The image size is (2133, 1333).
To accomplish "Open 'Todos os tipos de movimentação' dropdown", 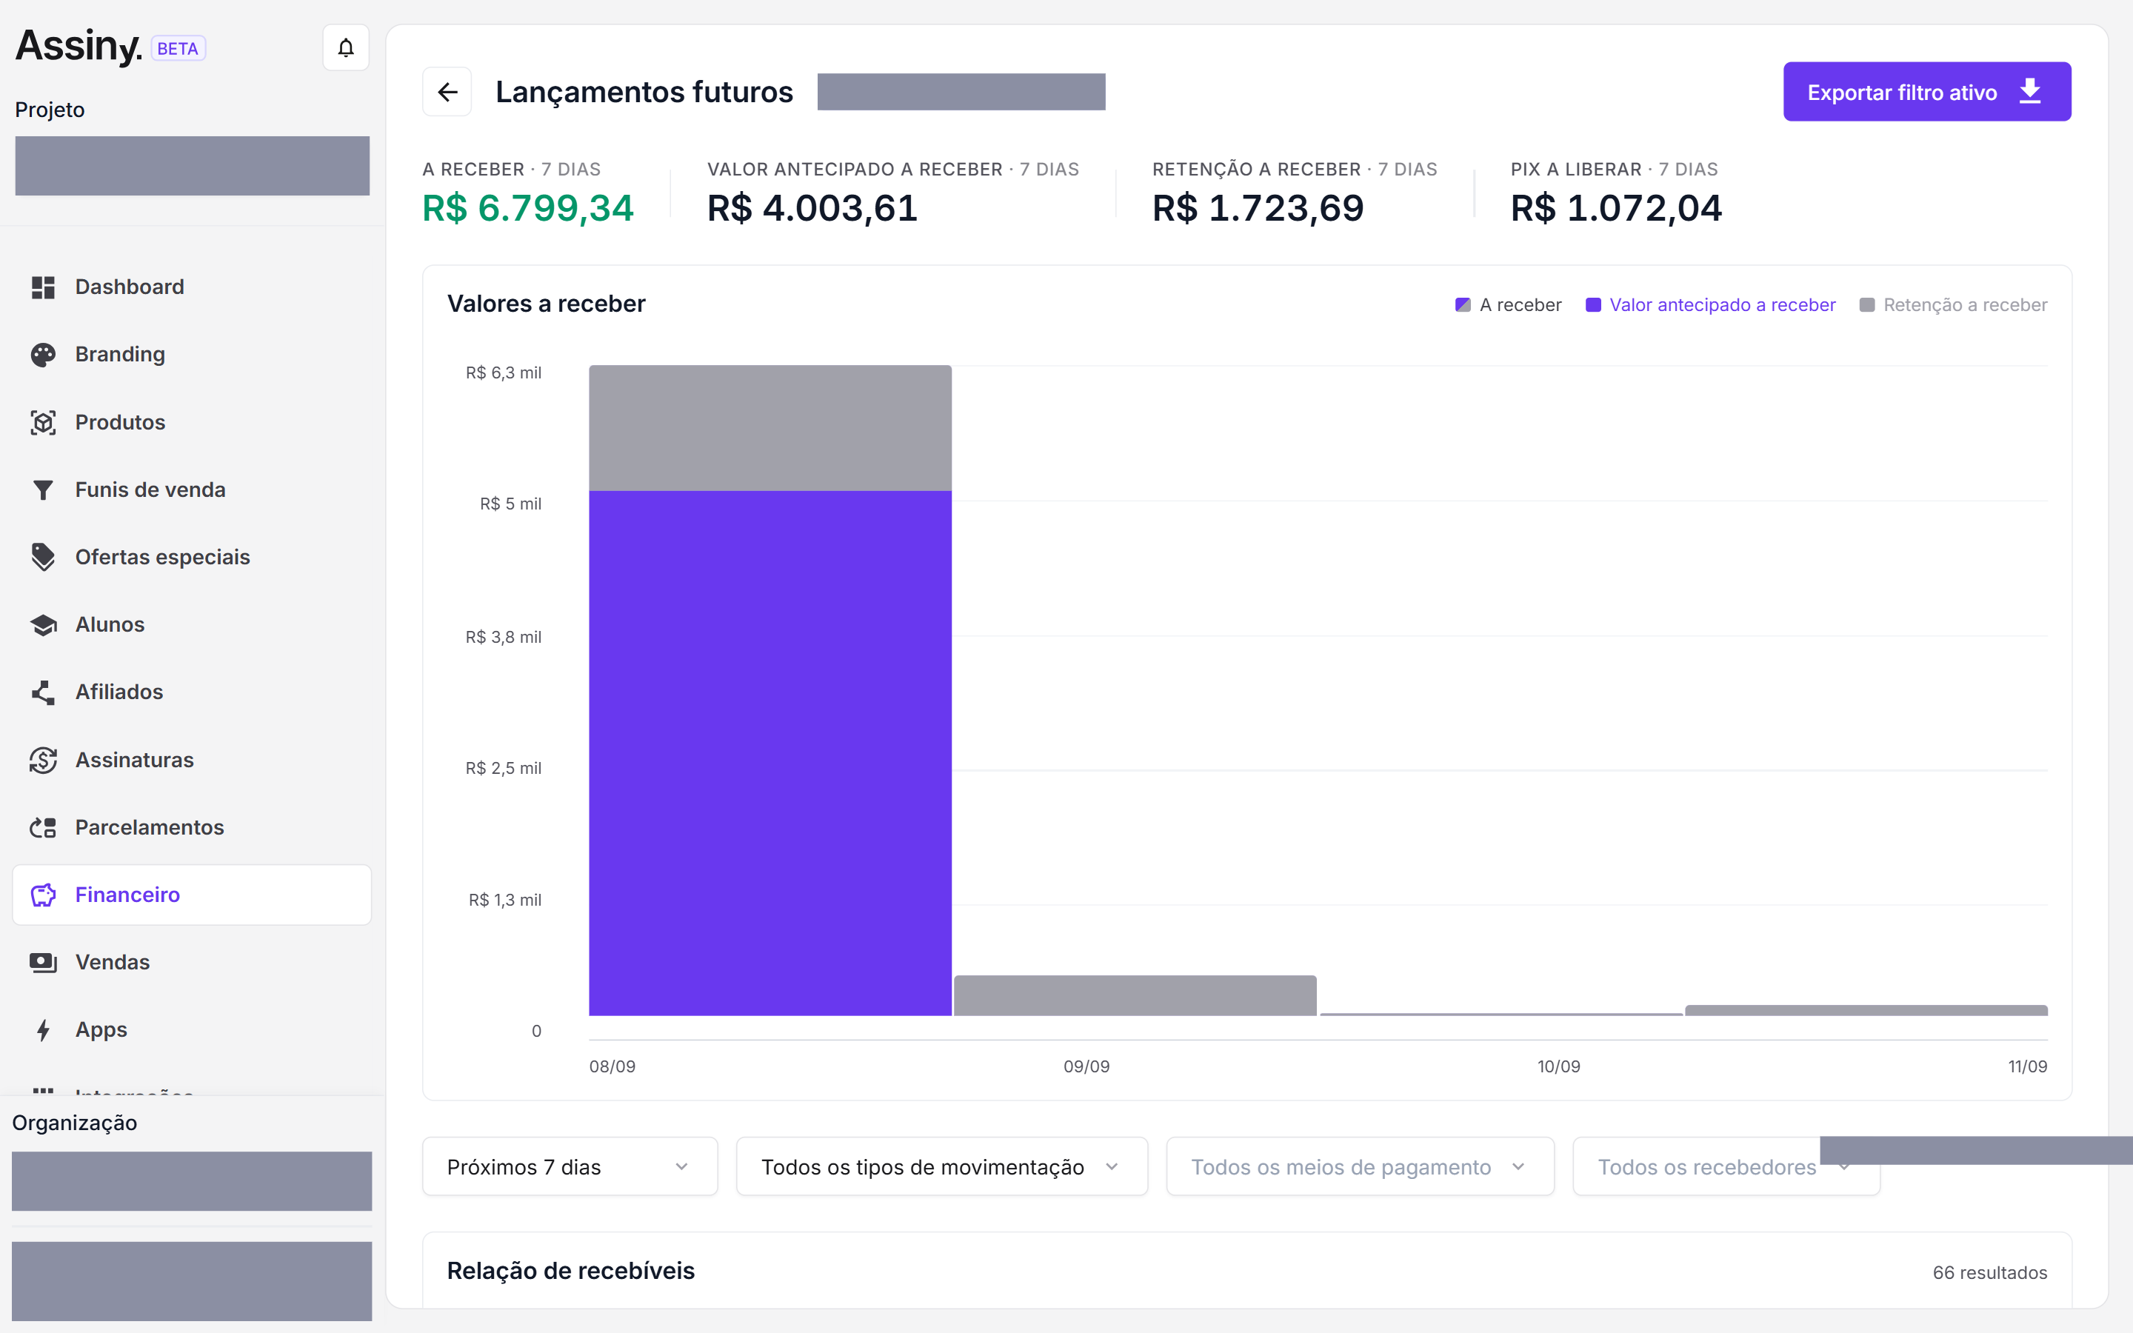I will (941, 1166).
